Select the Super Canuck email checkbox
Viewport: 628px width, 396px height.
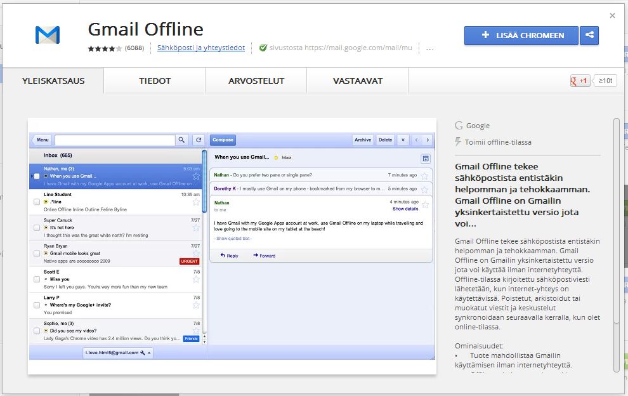(37, 228)
